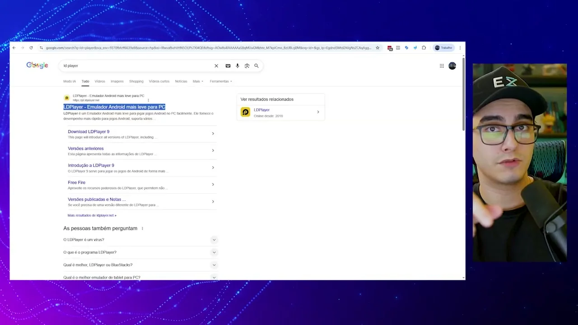Viewport: 578px width, 325px height.
Task: Click the blue extension icon in toolbar
Action: pos(406,48)
